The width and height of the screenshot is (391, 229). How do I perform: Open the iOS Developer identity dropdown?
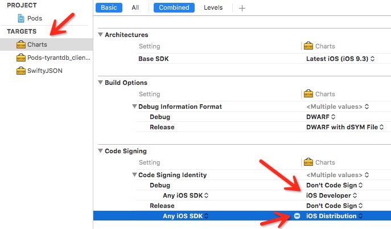pyautogui.click(x=331, y=195)
